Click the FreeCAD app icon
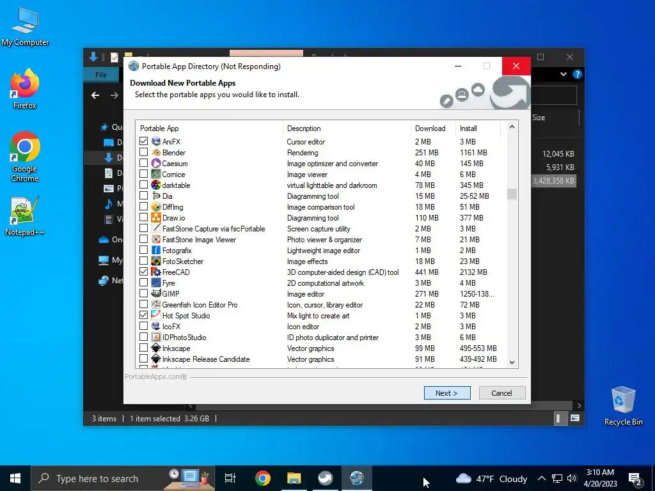The height and width of the screenshot is (491, 655). point(156,272)
